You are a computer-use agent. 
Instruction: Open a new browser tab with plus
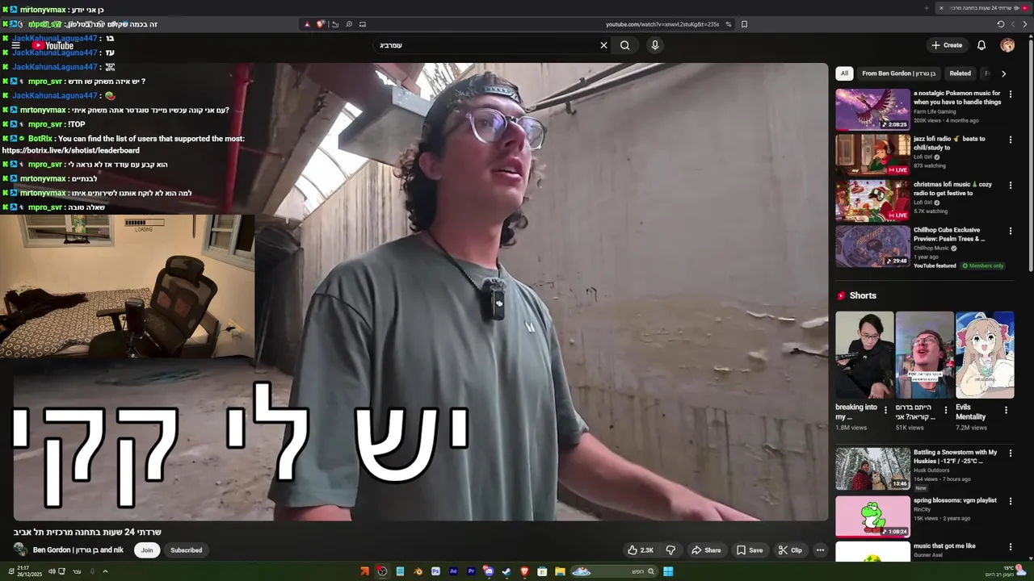tap(927, 7)
